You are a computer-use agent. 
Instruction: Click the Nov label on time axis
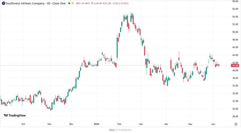50,124
